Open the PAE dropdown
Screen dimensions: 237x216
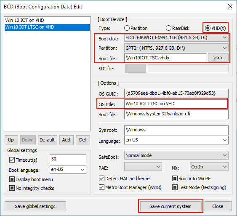click(x=143, y=167)
